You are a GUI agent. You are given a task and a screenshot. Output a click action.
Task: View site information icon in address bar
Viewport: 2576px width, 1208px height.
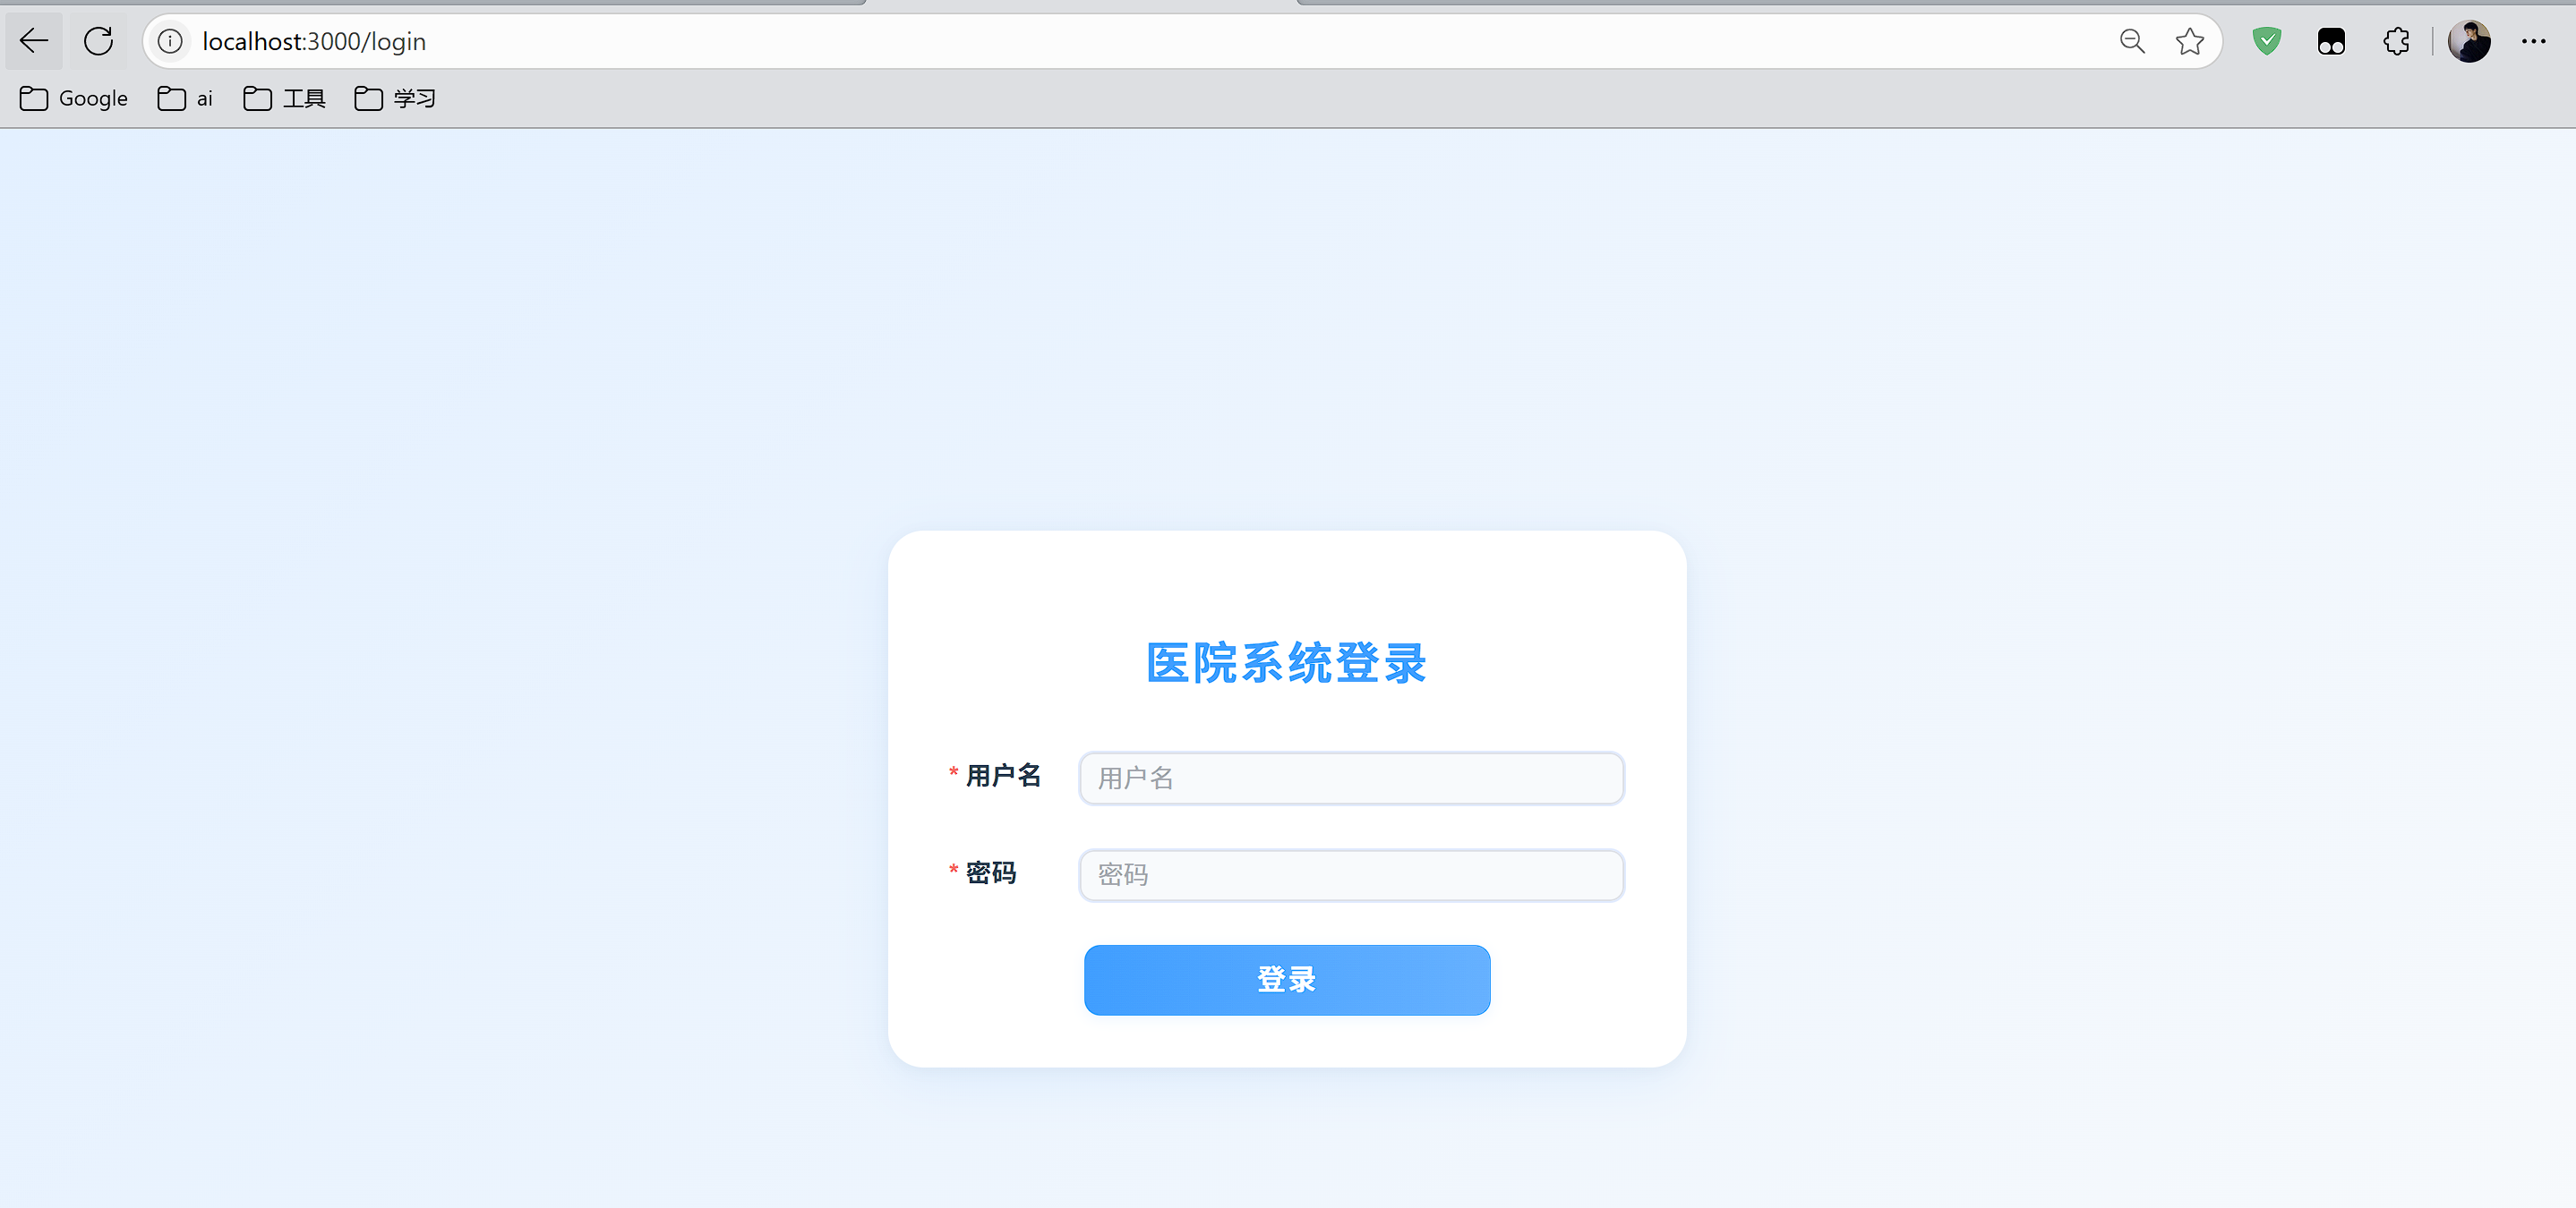coord(171,41)
